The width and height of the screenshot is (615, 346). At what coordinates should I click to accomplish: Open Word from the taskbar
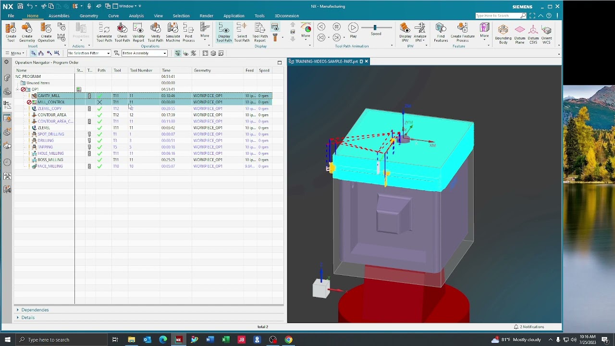(x=210, y=340)
